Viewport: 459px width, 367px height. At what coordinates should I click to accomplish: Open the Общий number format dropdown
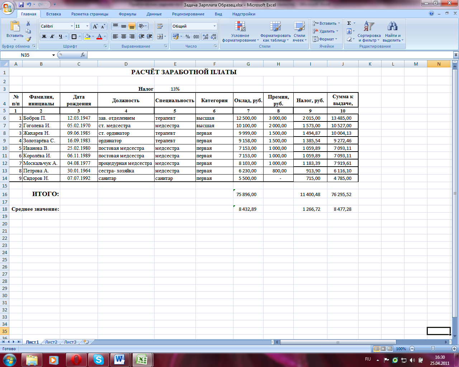(215, 26)
